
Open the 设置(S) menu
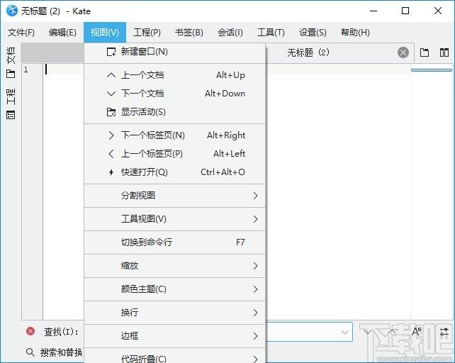coord(313,33)
